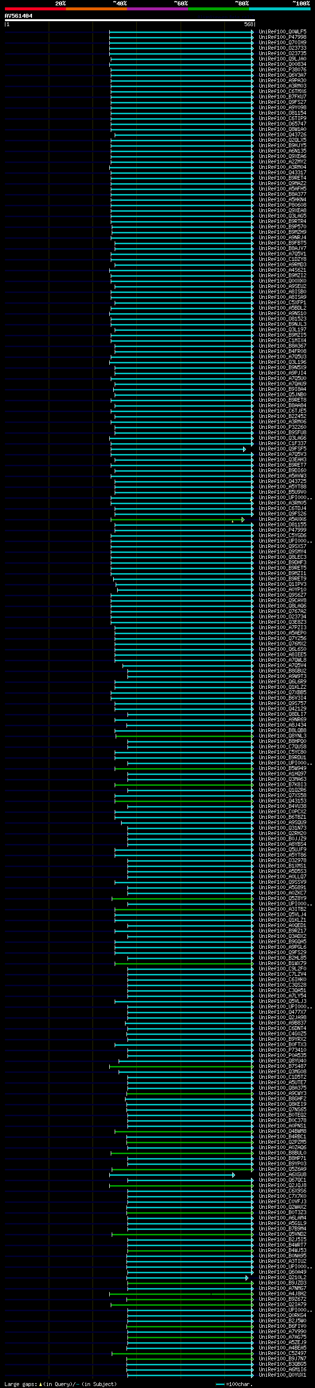The height and width of the screenshot is (1388, 315).
Task: Choose hit UniRef100_P38076
Action: pos(282,69)
